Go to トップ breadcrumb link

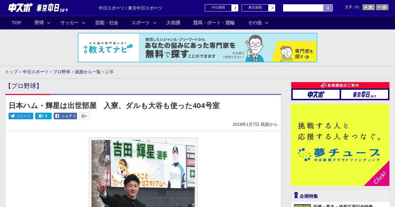coord(11,72)
